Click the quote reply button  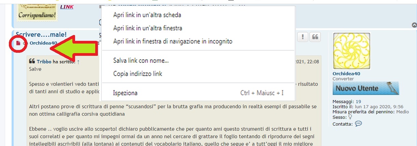coord(315,37)
